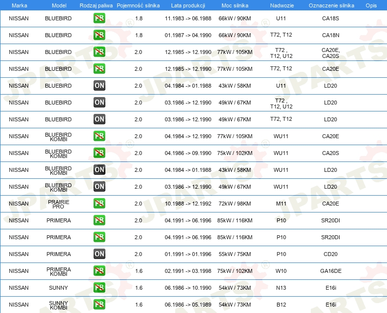The width and height of the screenshot is (387, 313).
Task: Click the body code M11 cell
Action: click(281, 204)
